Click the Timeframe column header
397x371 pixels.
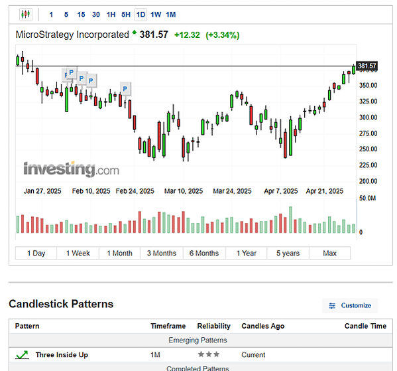click(168, 326)
